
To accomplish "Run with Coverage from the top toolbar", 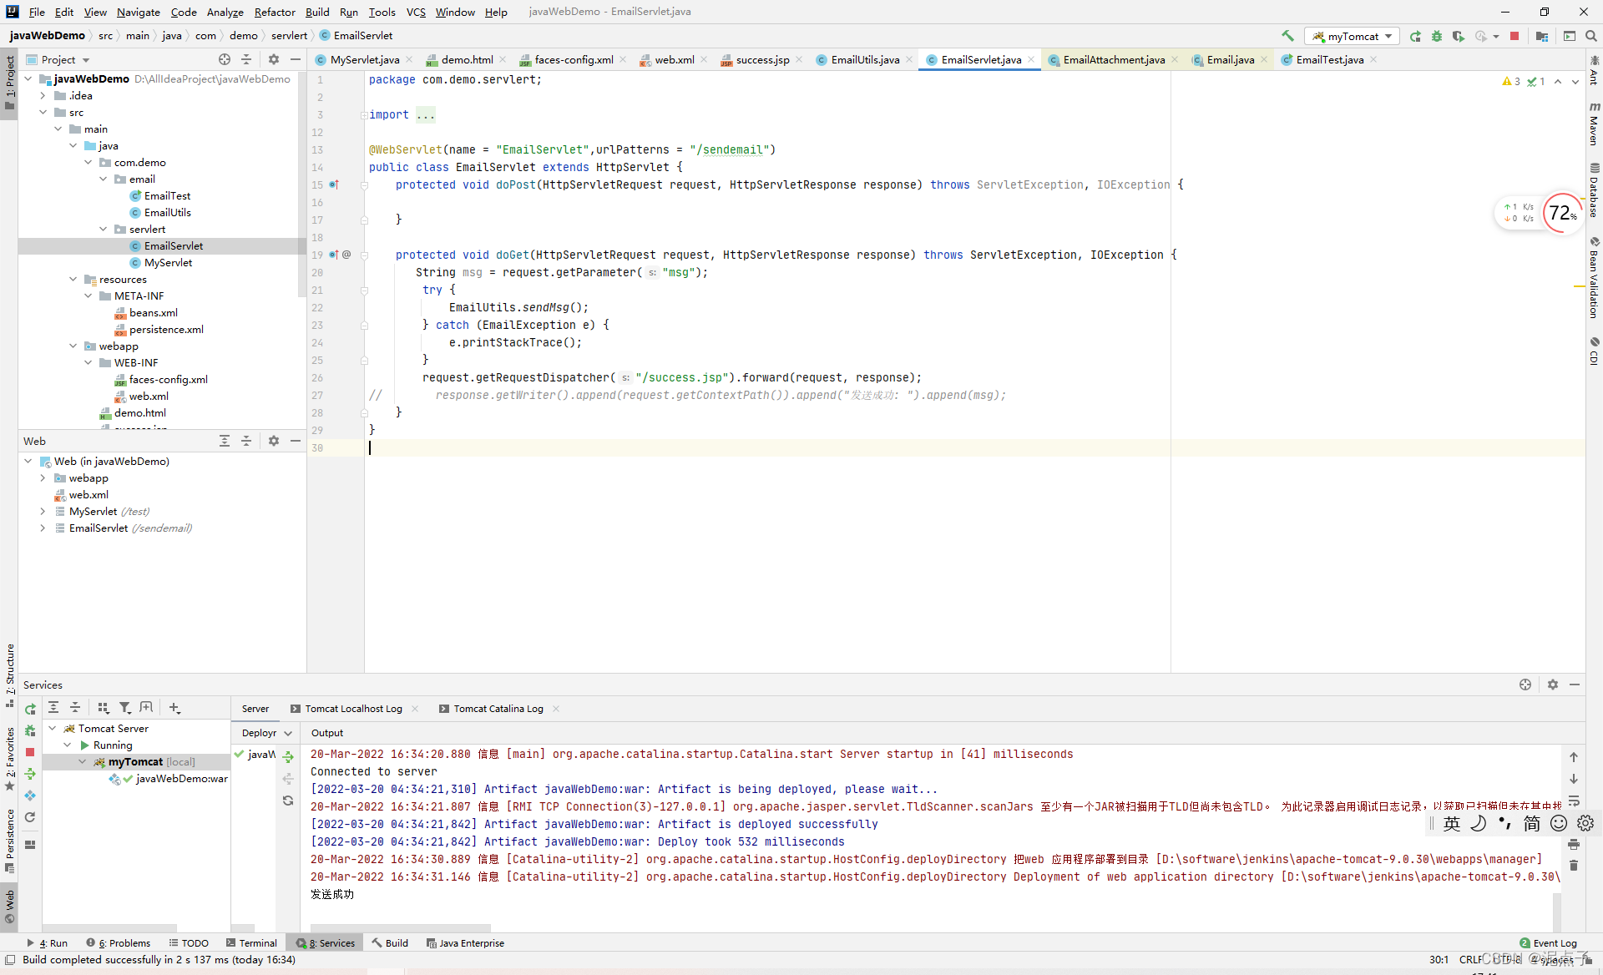I will click(x=1459, y=36).
